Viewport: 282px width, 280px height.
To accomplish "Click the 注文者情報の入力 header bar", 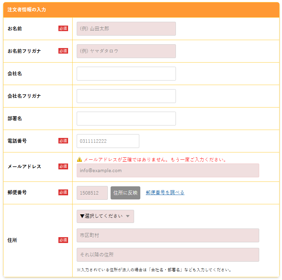I will [141, 10].
